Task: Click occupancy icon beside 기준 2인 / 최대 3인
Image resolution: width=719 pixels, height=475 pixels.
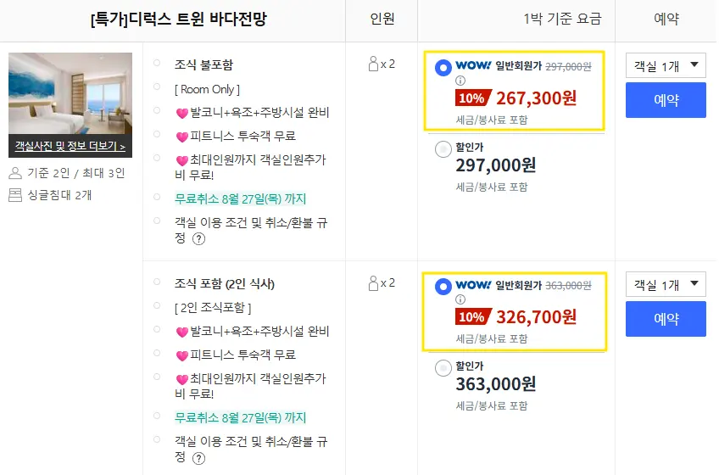Action: coord(15,173)
